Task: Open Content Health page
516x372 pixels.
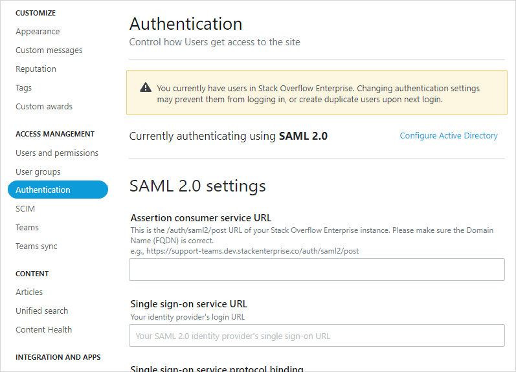Action: click(44, 330)
